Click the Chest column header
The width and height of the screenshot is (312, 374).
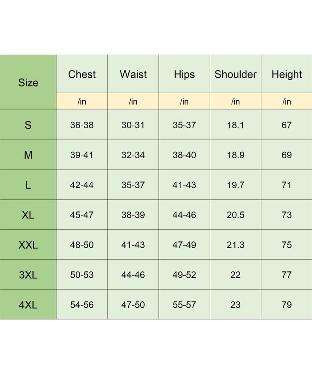tap(82, 74)
